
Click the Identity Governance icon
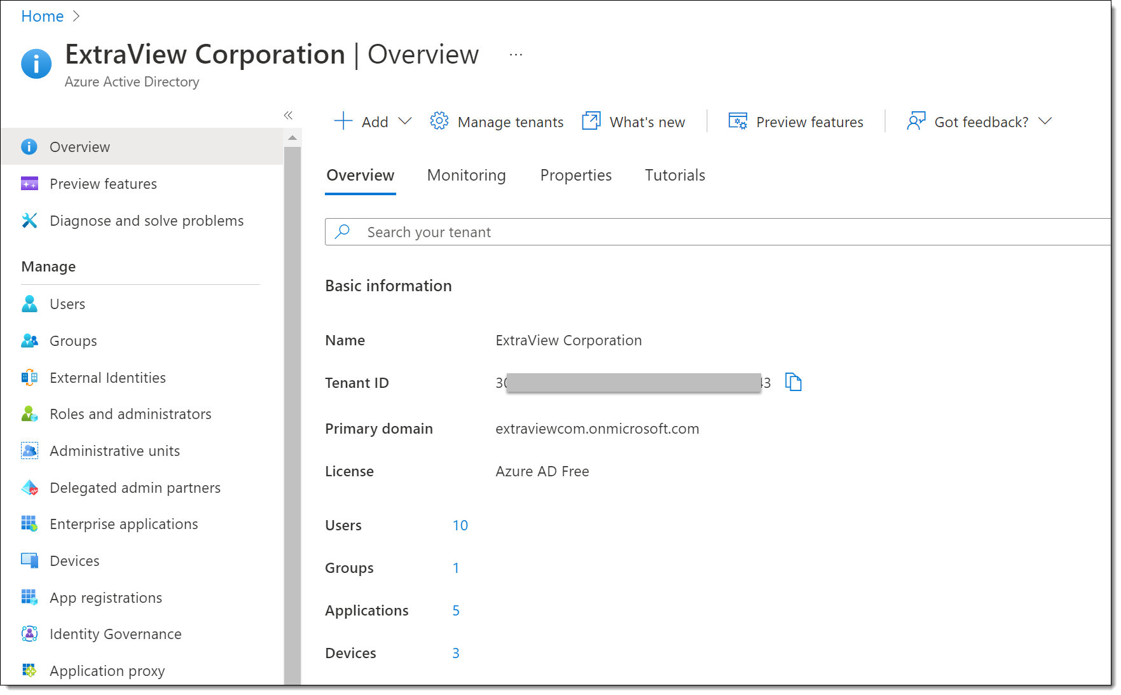[29, 634]
